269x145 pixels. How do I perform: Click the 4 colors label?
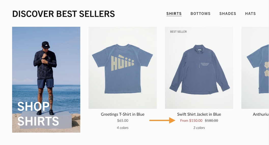point(122,128)
